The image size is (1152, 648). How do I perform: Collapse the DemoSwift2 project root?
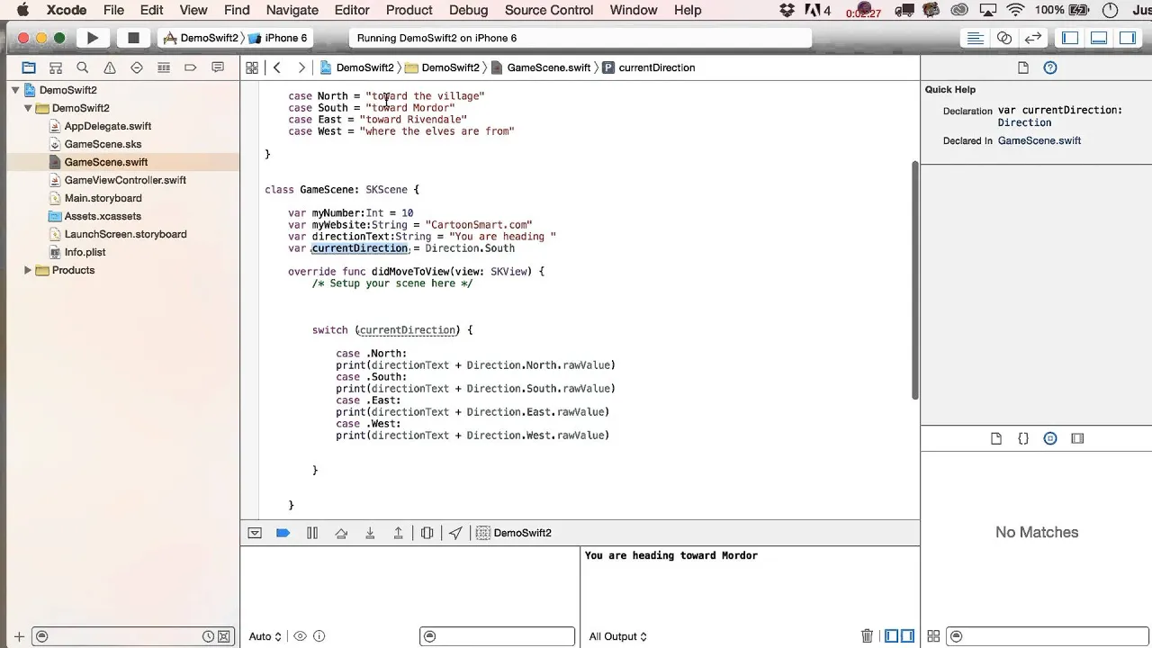[x=15, y=90]
